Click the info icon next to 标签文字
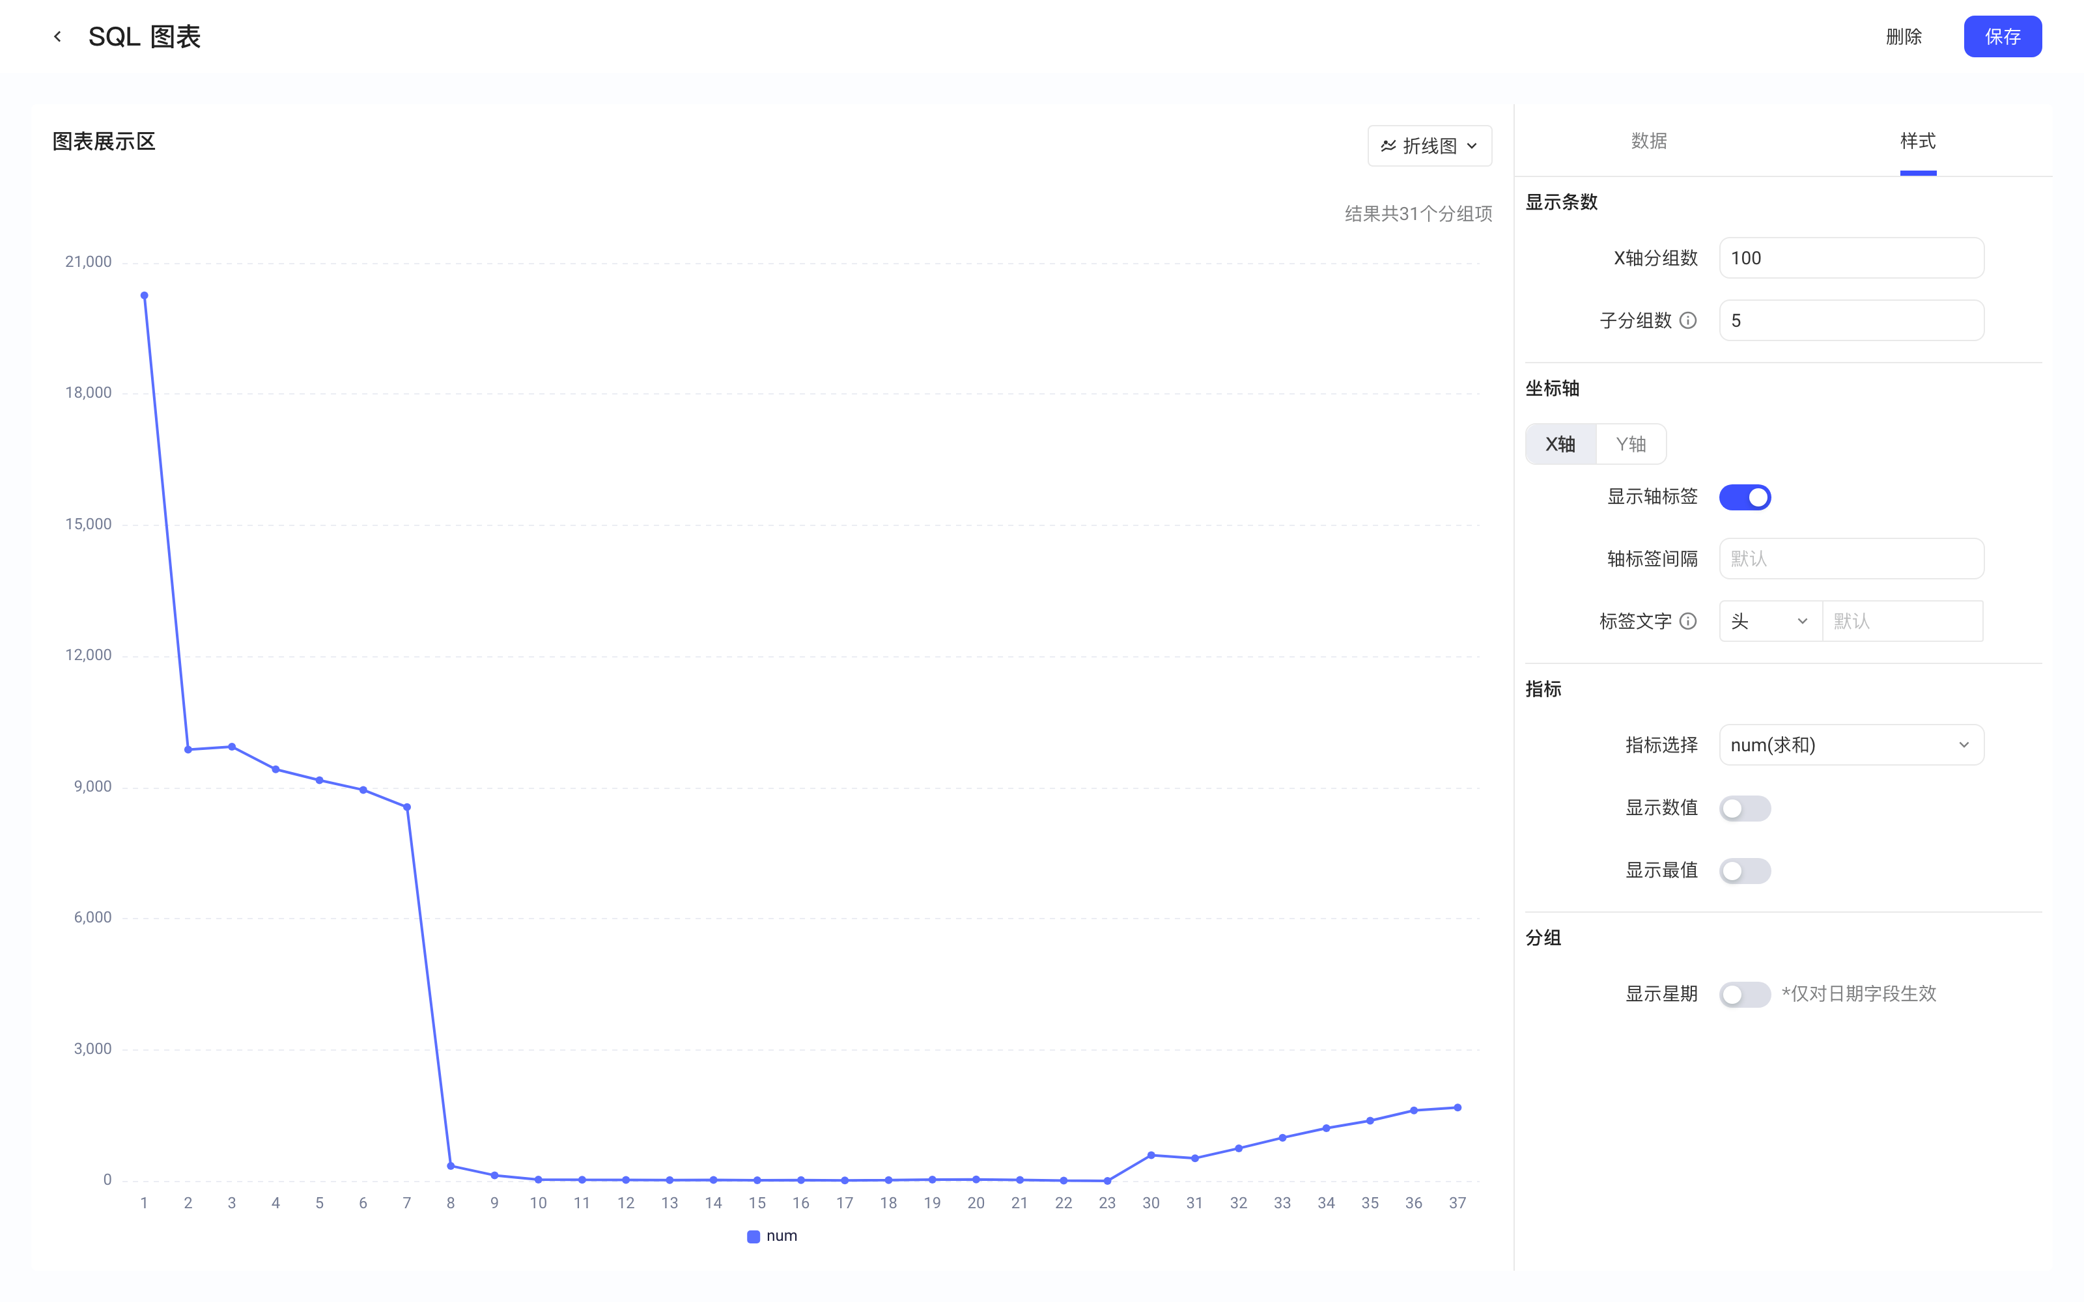Screen dimensions: 2084x1302 [x=1688, y=621]
